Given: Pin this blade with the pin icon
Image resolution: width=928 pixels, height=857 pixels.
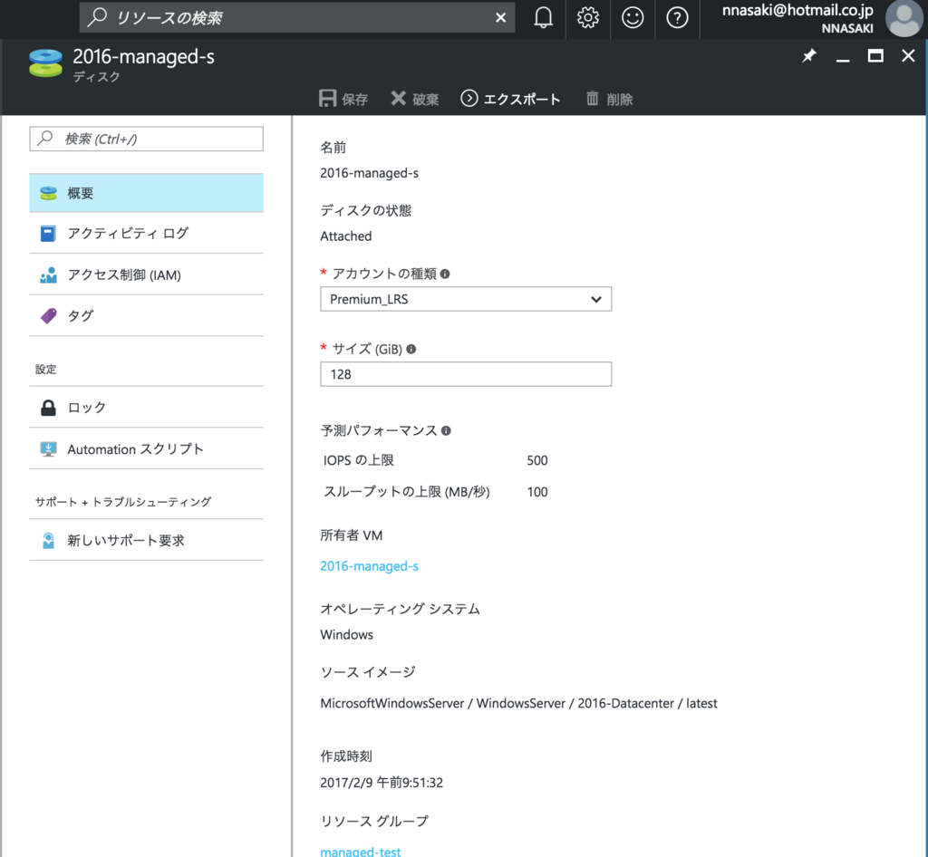Looking at the screenshot, I should tap(809, 56).
